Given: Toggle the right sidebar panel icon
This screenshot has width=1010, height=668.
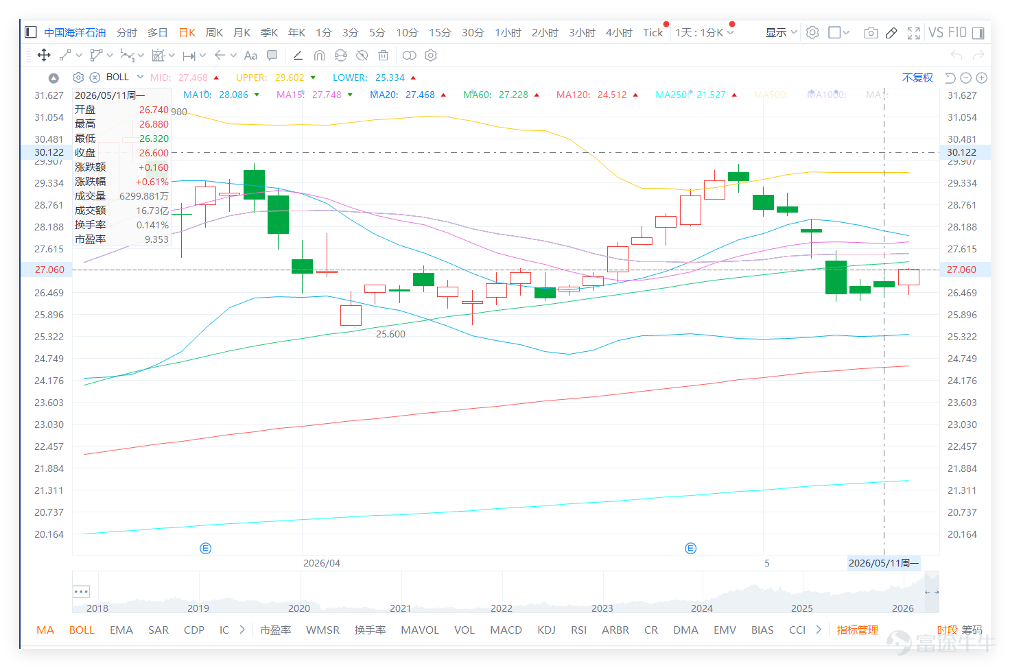Looking at the screenshot, I should point(978,33).
